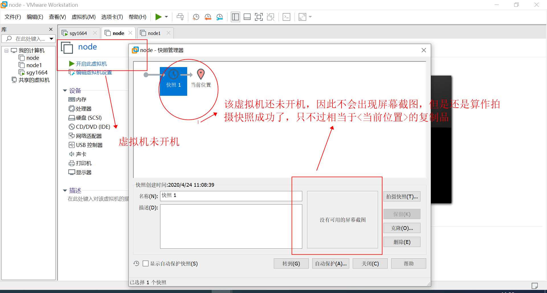Switch to the node1 tab
Screen dimensions: 547x293
tap(154, 33)
